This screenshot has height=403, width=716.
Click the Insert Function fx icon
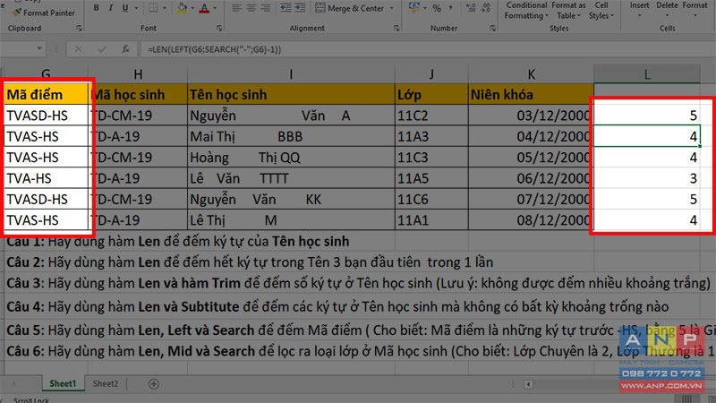point(125,49)
